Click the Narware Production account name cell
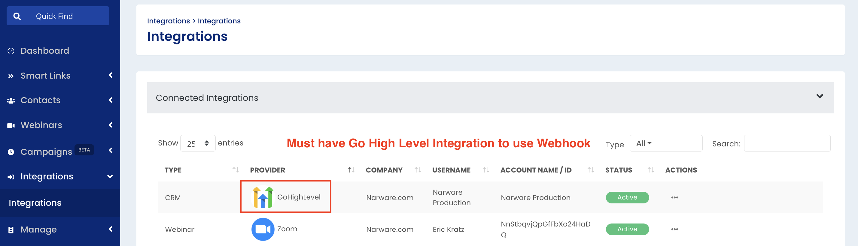Viewport: 858px width, 246px height. [536, 198]
